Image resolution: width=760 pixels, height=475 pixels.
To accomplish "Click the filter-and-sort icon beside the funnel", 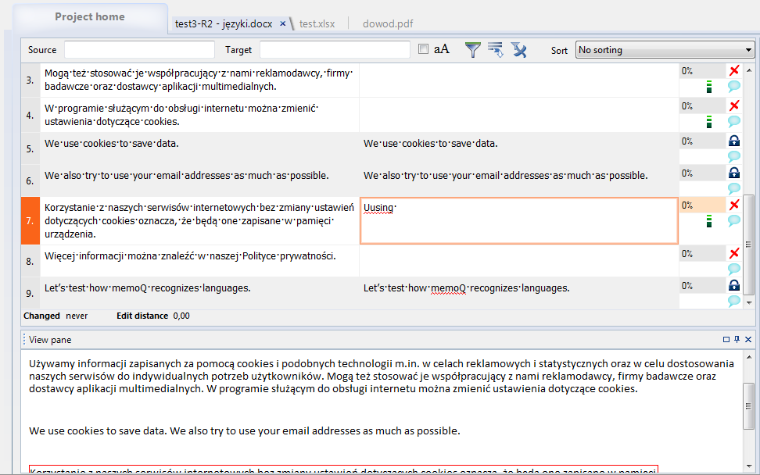I will pos(496,50).
